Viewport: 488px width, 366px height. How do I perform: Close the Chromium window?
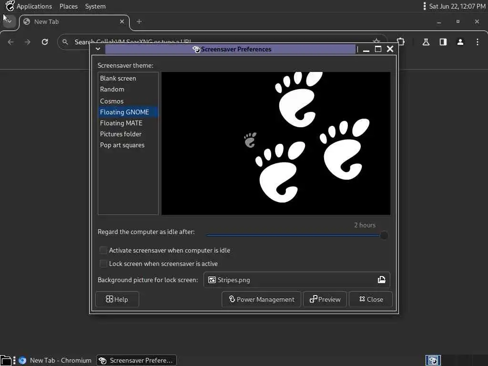tap(477, 21)
